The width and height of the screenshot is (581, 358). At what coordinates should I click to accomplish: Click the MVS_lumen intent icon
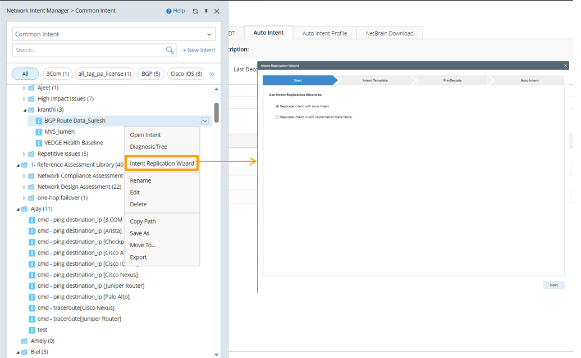pyautogui.click(x=39, y=132)
